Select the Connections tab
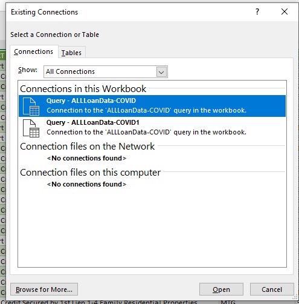299x304 pixels. pyautogui.click(x=34, y=51)
